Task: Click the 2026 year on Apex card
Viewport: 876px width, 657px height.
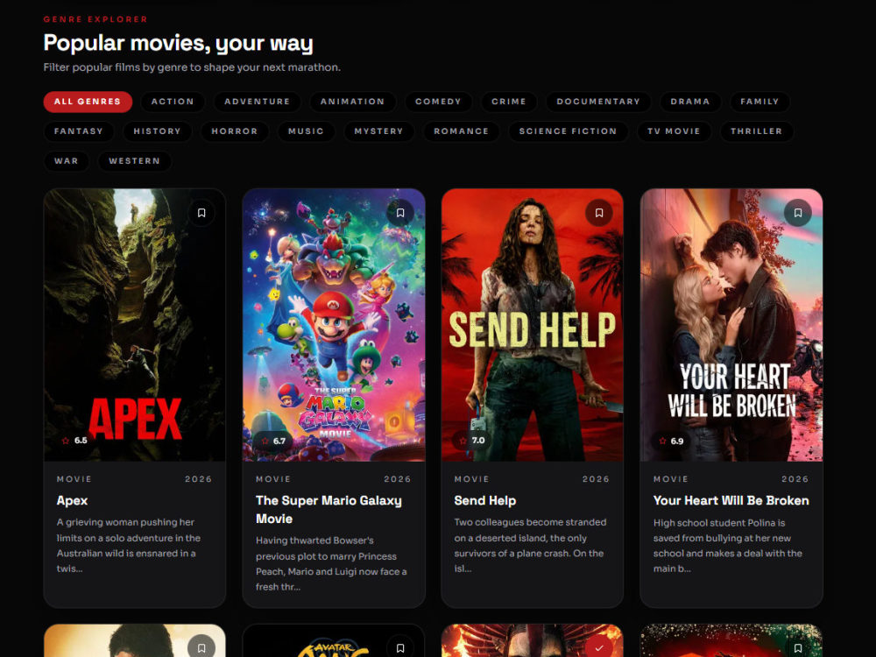Action: 198,479
